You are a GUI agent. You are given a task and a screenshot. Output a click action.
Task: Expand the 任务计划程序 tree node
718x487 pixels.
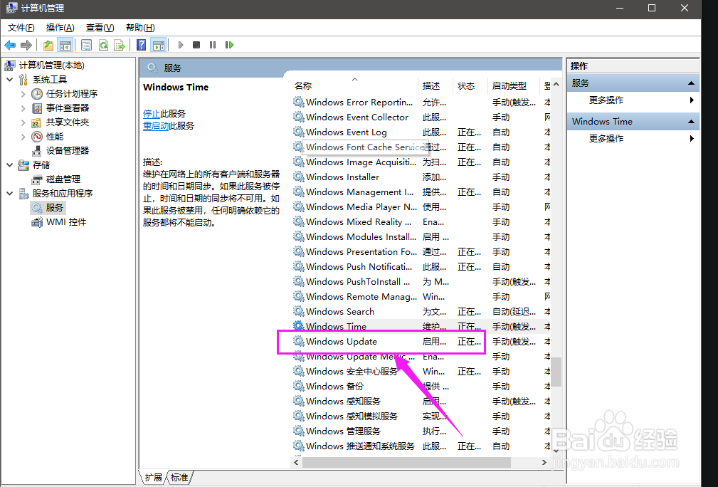pos(23,94)
